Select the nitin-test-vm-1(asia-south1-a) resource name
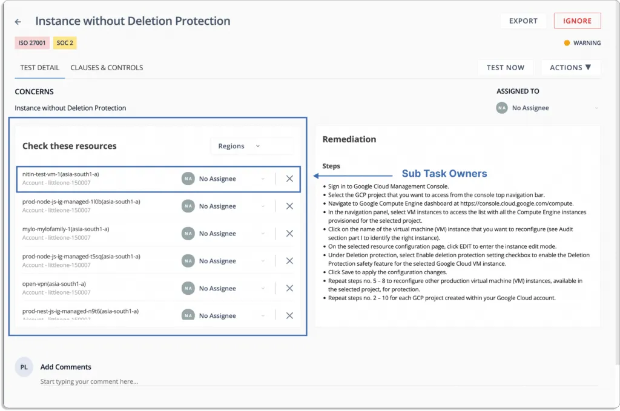 61,174
